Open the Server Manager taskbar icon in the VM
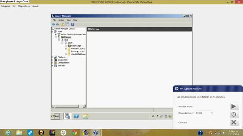Screen dimensions: 243x136 [68, 116]
